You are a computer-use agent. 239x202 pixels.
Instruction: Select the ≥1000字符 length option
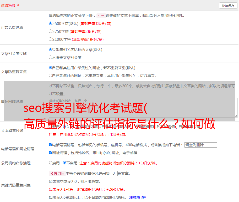click(50, 39)
